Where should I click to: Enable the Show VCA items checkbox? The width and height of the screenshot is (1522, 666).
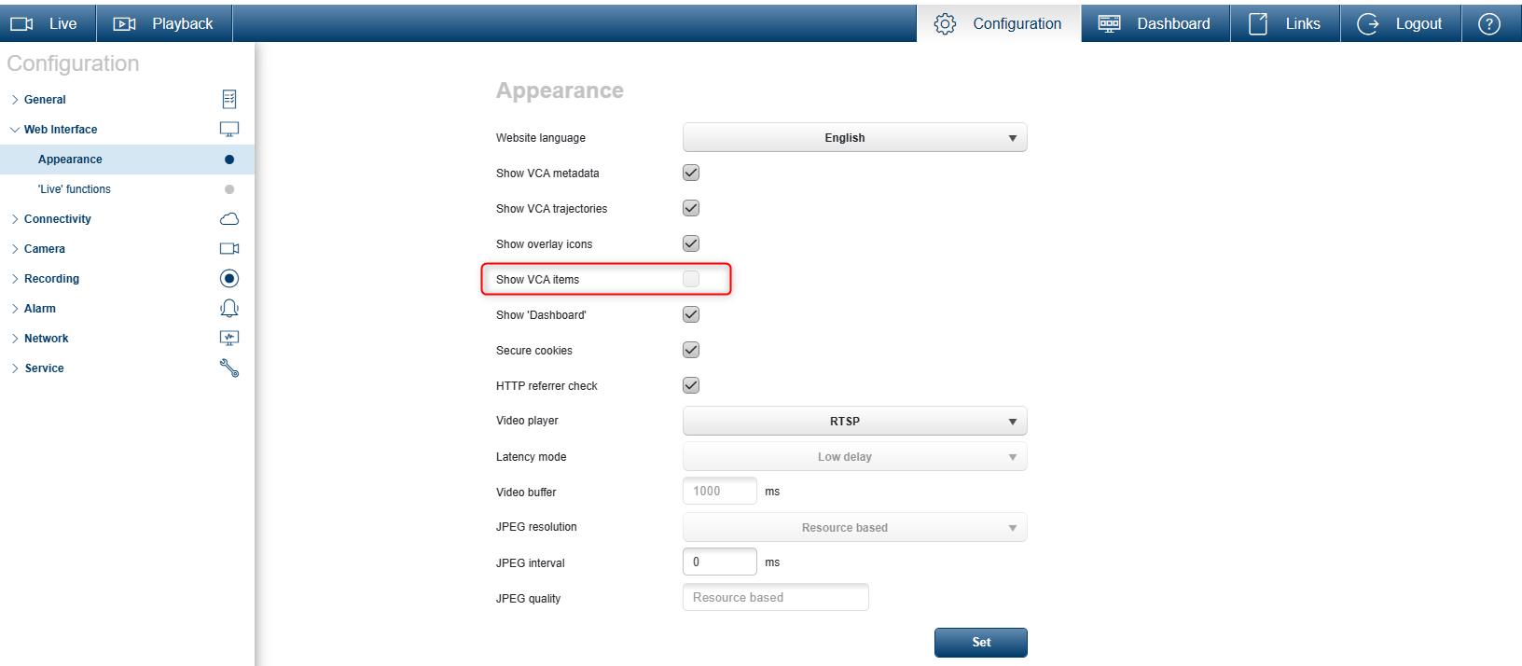(x=691, y=279)
